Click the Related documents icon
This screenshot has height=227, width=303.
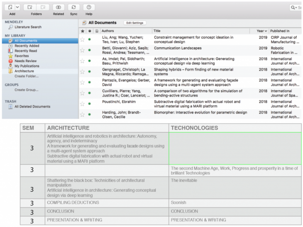[x=59, y=7]
